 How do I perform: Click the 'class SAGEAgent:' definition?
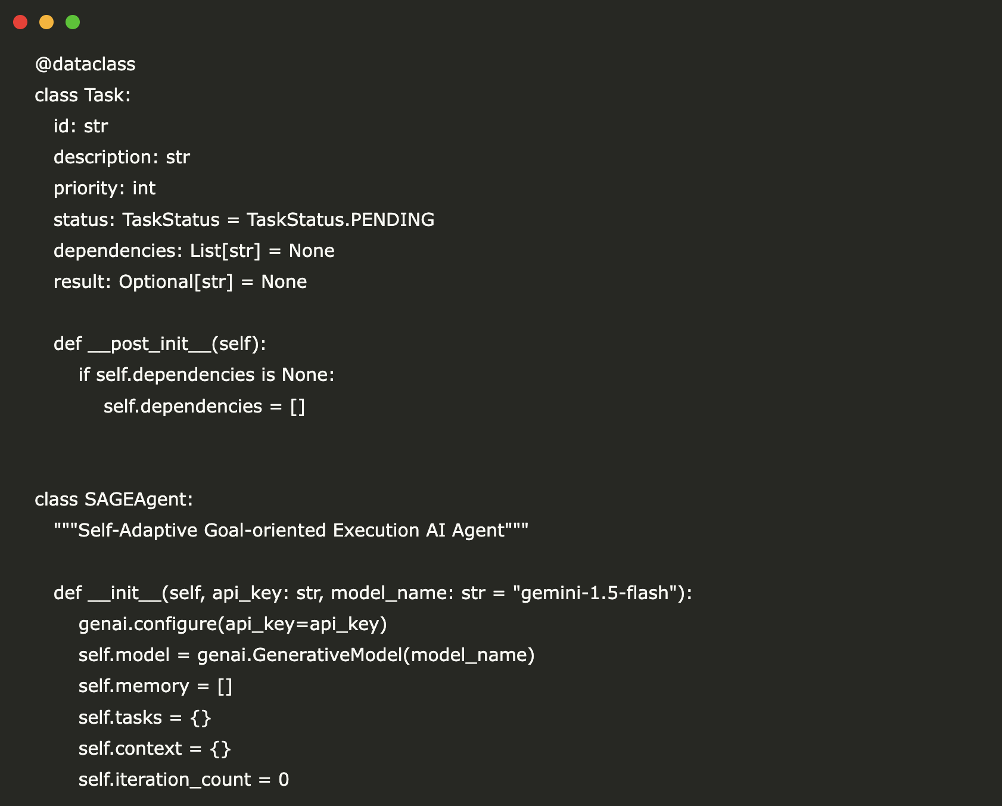click(x=114, y=499)
